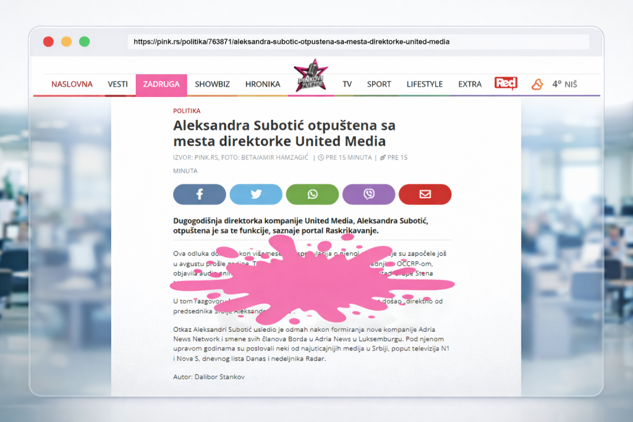Share article via Viber icon
Image resolution: width=633 pixels, height=422 pixels.
[x=368, y=194]
